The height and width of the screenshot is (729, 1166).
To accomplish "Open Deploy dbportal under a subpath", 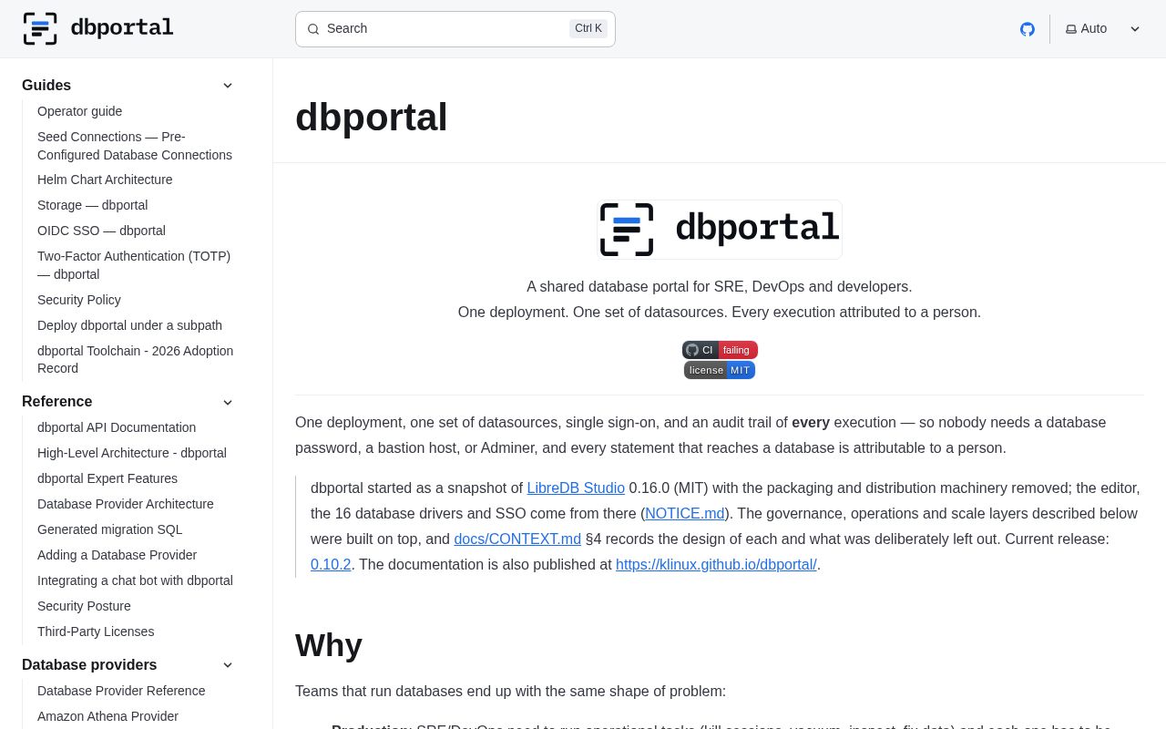I will (129, 325).
